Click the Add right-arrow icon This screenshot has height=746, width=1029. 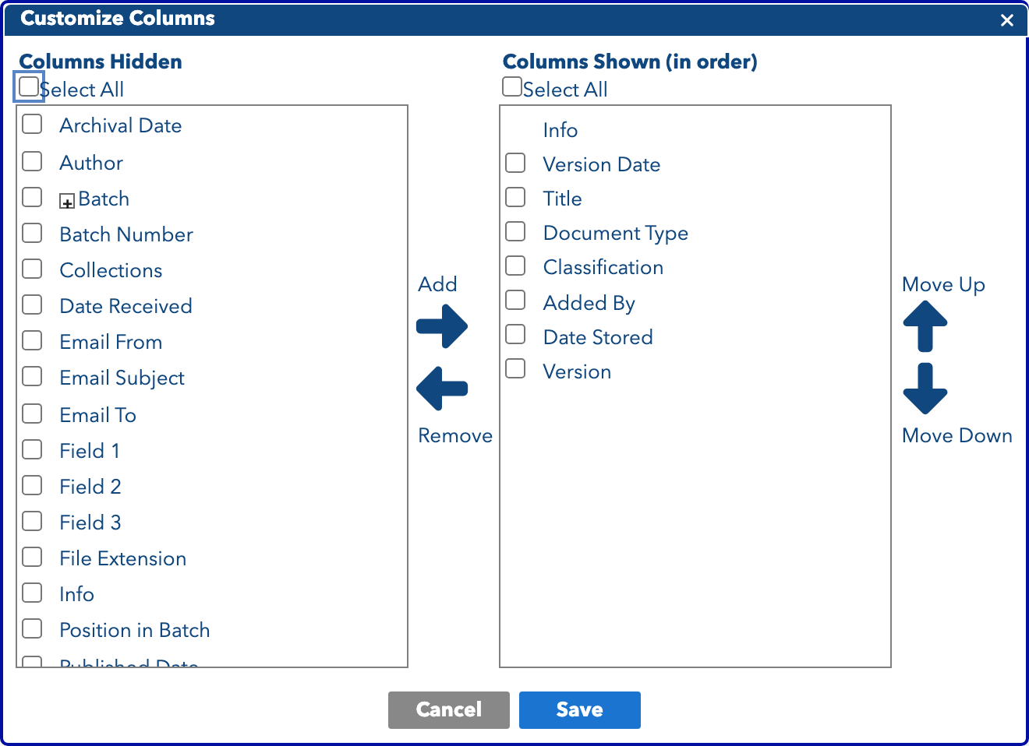(x=442, y=326)
